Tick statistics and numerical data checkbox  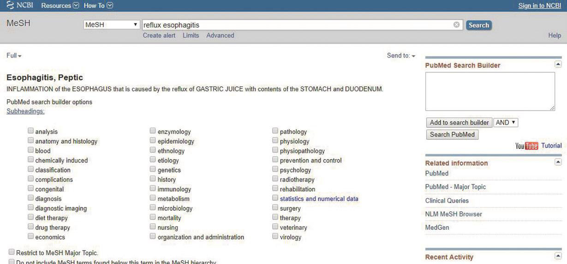click(275, 198)
